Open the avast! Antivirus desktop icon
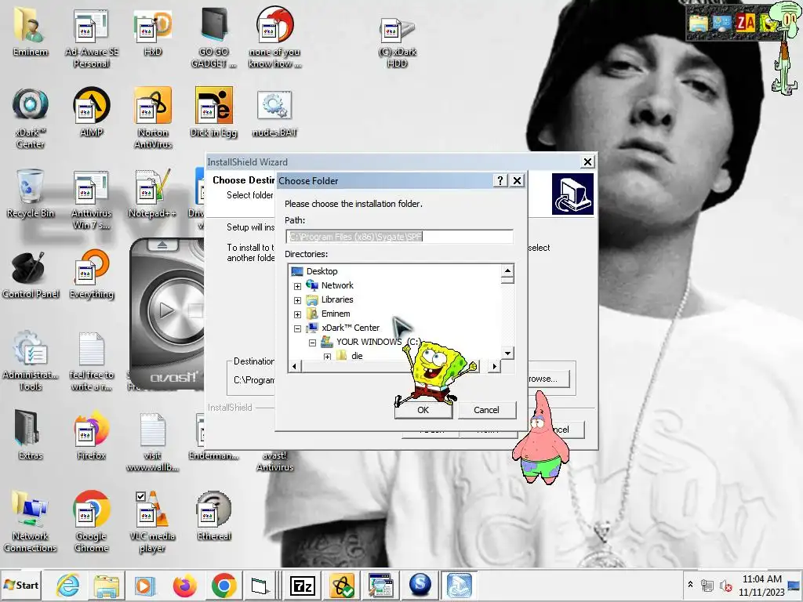Image resolution: width=803 pixels, height=602 pixels. pyautogui.click(x=275, y=461)
